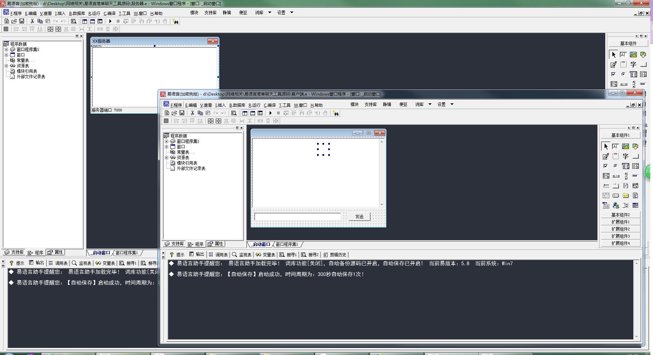Viewport: 653px width, 355px height.
Task: Click center-vertically align icon in client window
Action: (218, 121)
